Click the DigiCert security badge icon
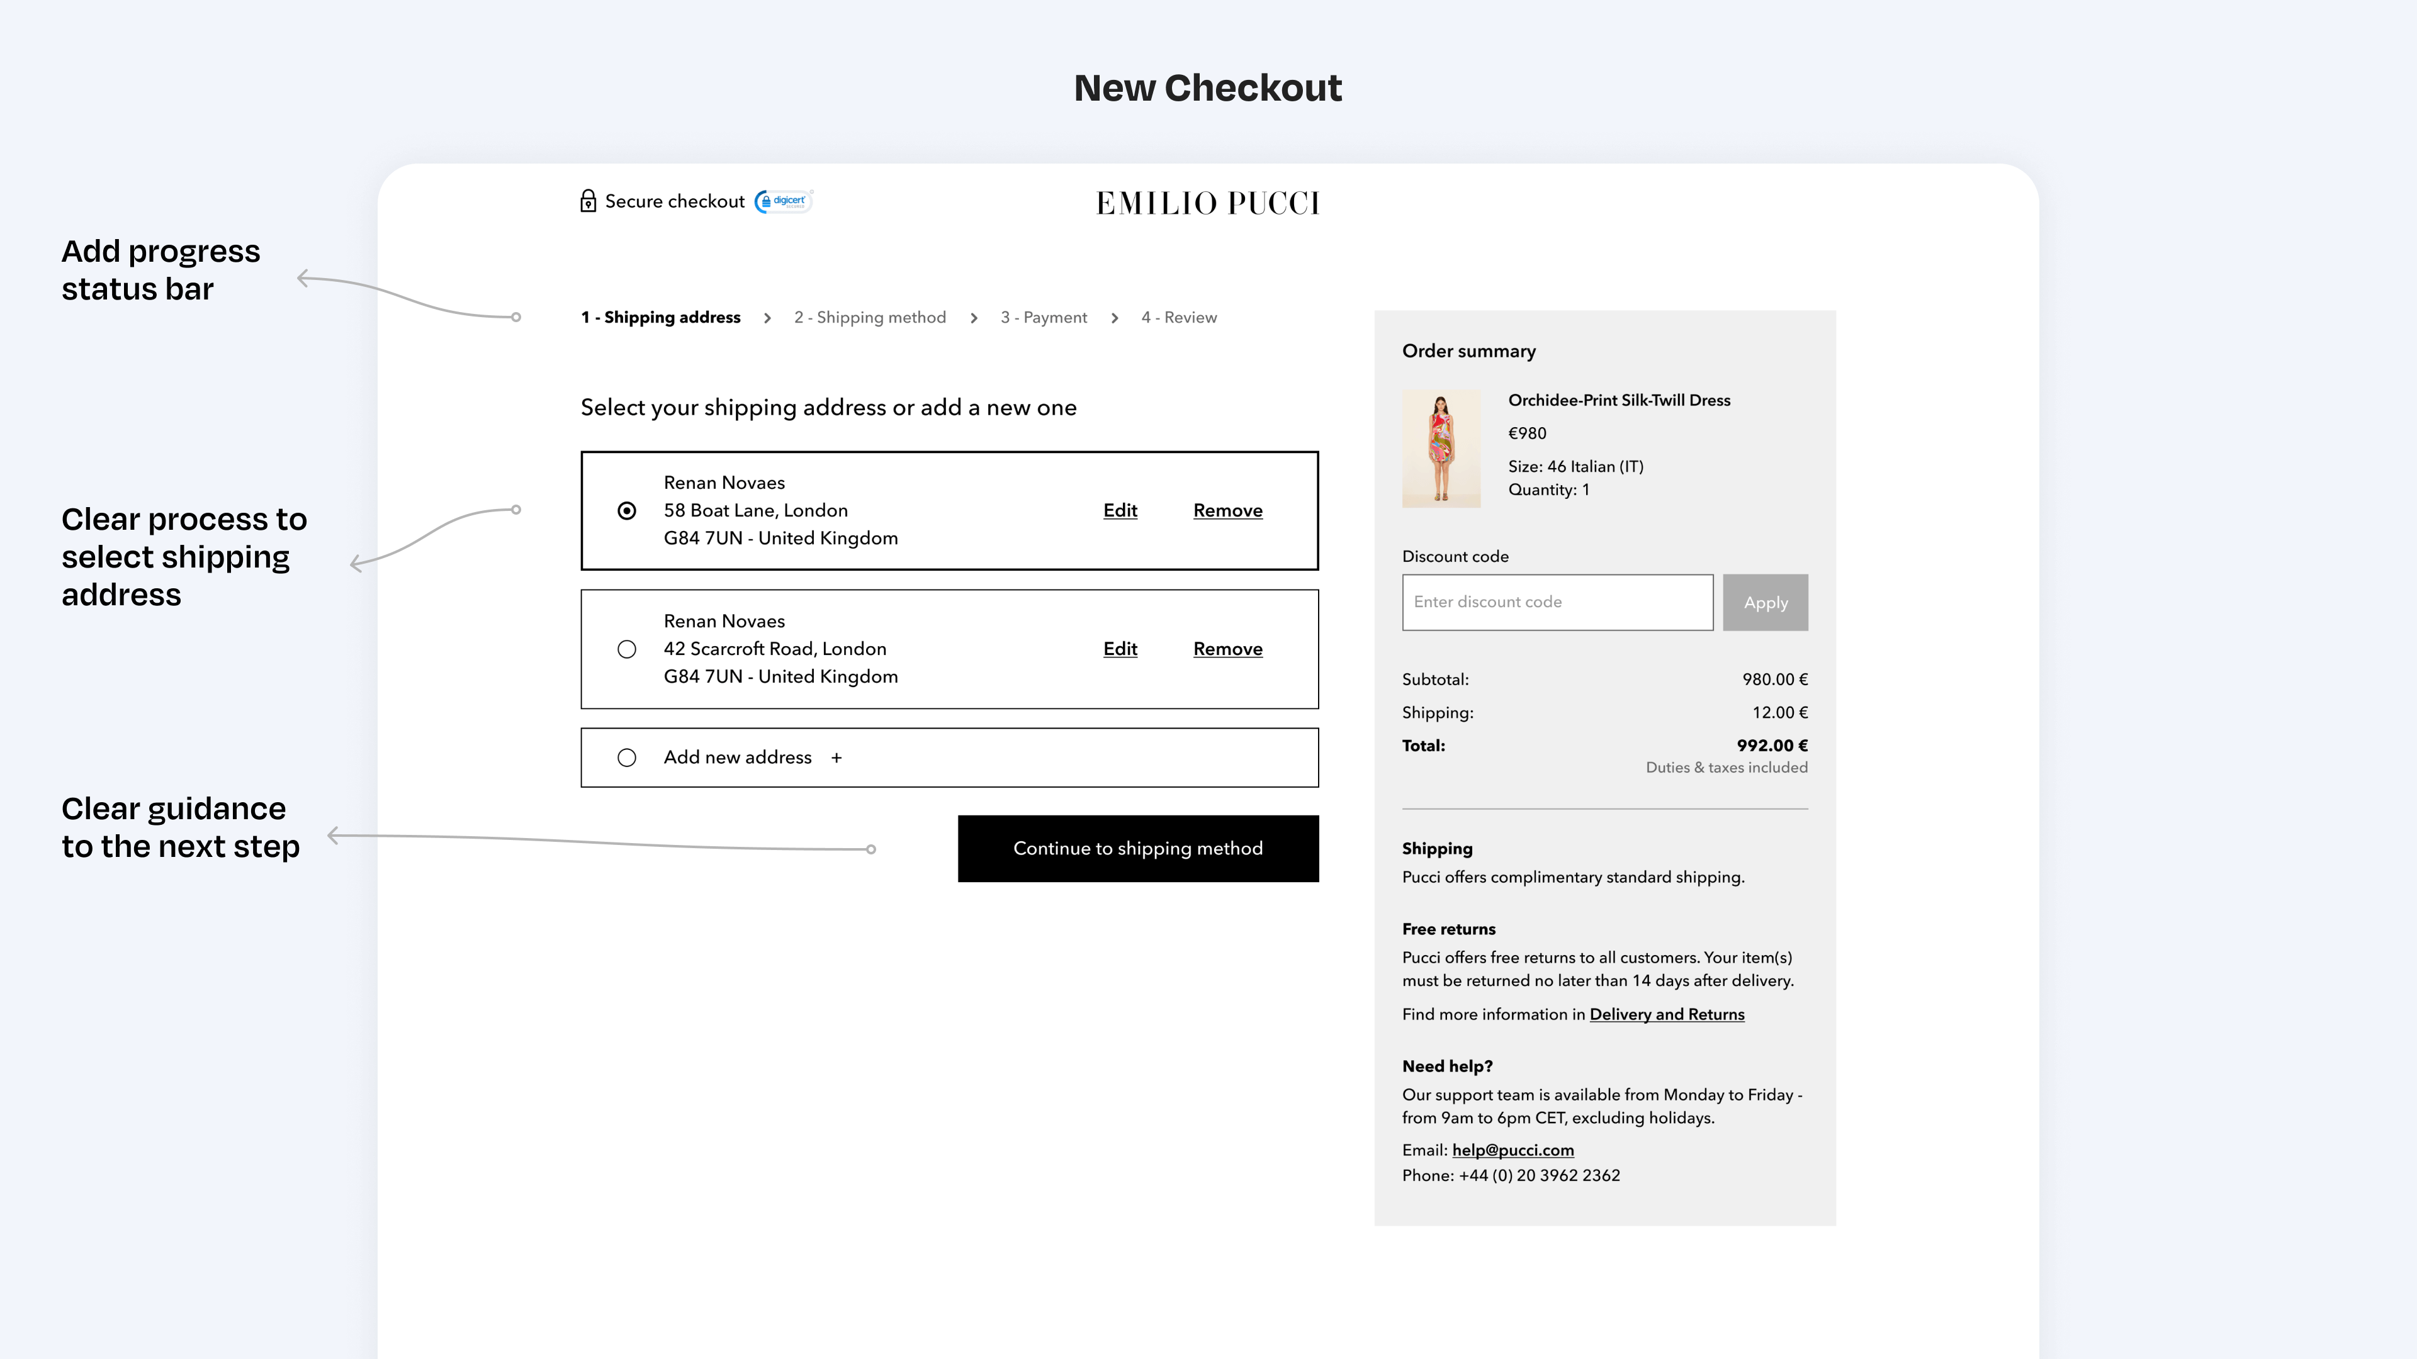 780,201
